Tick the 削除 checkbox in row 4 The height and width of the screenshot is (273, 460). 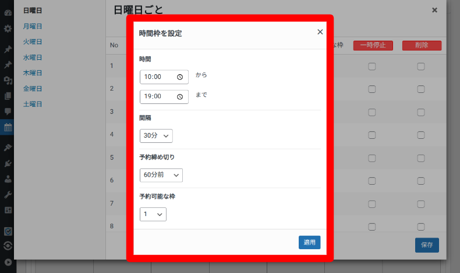coord(421,135)
